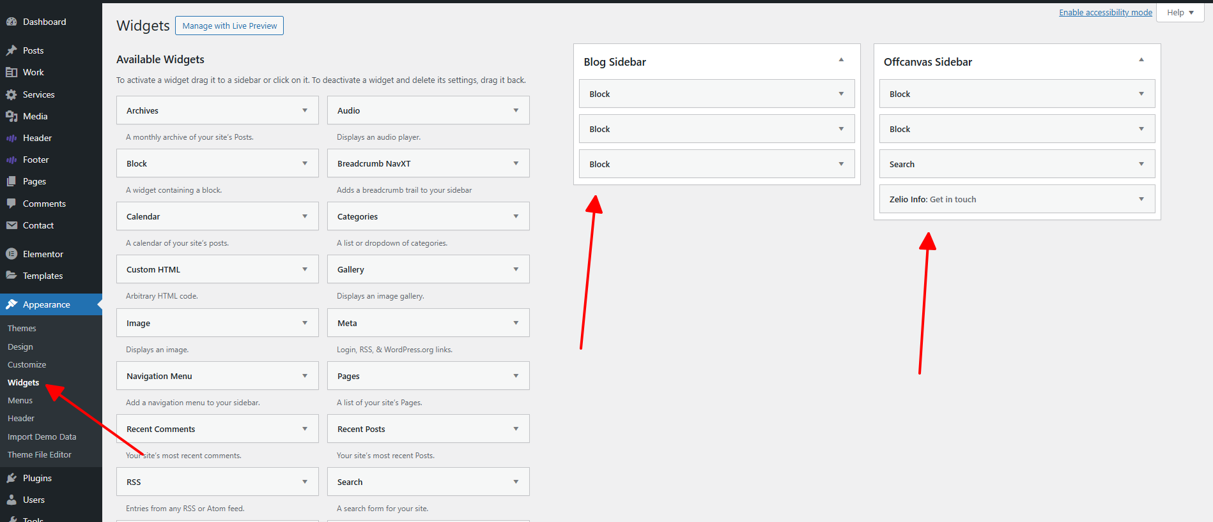The height and width of the screenshot is (522, 1213).
Task: Expand the Breadcrumb NavXT widget
Action: click(516, 163)
